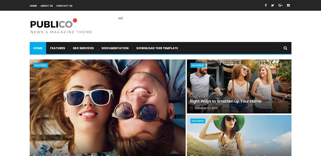
Task: Click the calendar icon beside October 07, 2014
Action: point(191,108)
